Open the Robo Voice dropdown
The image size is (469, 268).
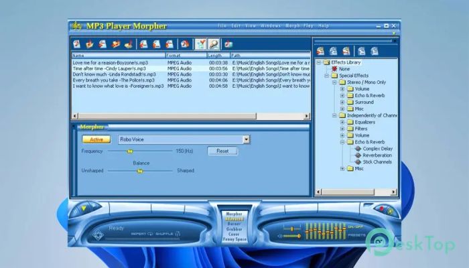pyautogui.click(x=246, y=139)
